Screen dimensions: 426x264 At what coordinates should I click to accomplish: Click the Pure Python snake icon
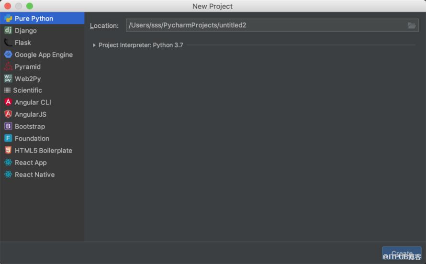[x=8, y=19]
